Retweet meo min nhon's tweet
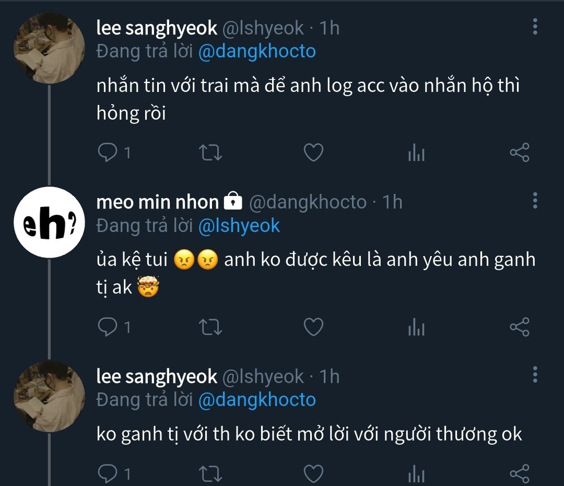This screenshot has height=486, width=564. 211,327
